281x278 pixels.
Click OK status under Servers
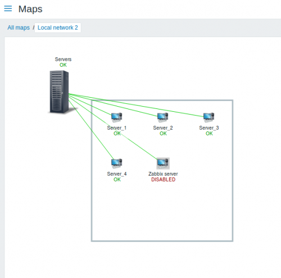63,65
